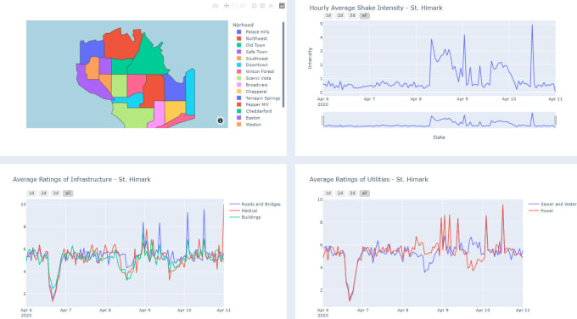Toggle Weston legend entry

click(249, 125)
